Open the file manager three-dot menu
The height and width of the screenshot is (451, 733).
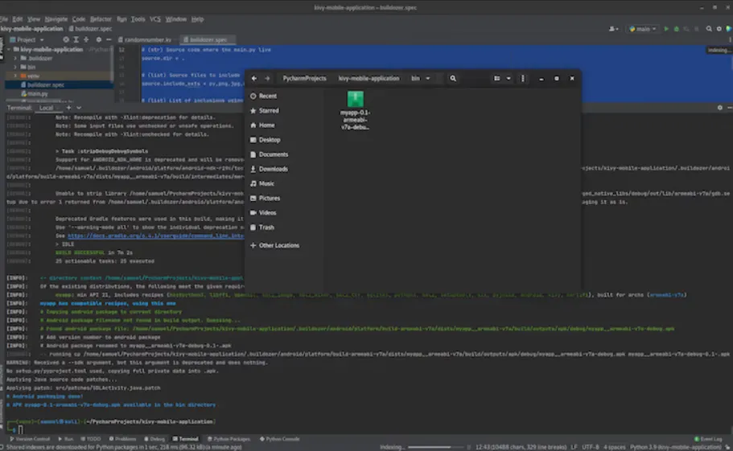(x=523, y=79)
